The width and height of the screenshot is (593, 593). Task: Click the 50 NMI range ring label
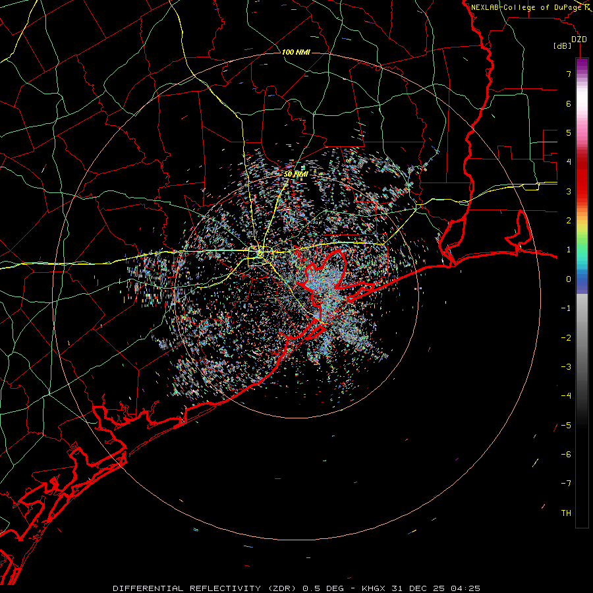click(x=296, y=175)
